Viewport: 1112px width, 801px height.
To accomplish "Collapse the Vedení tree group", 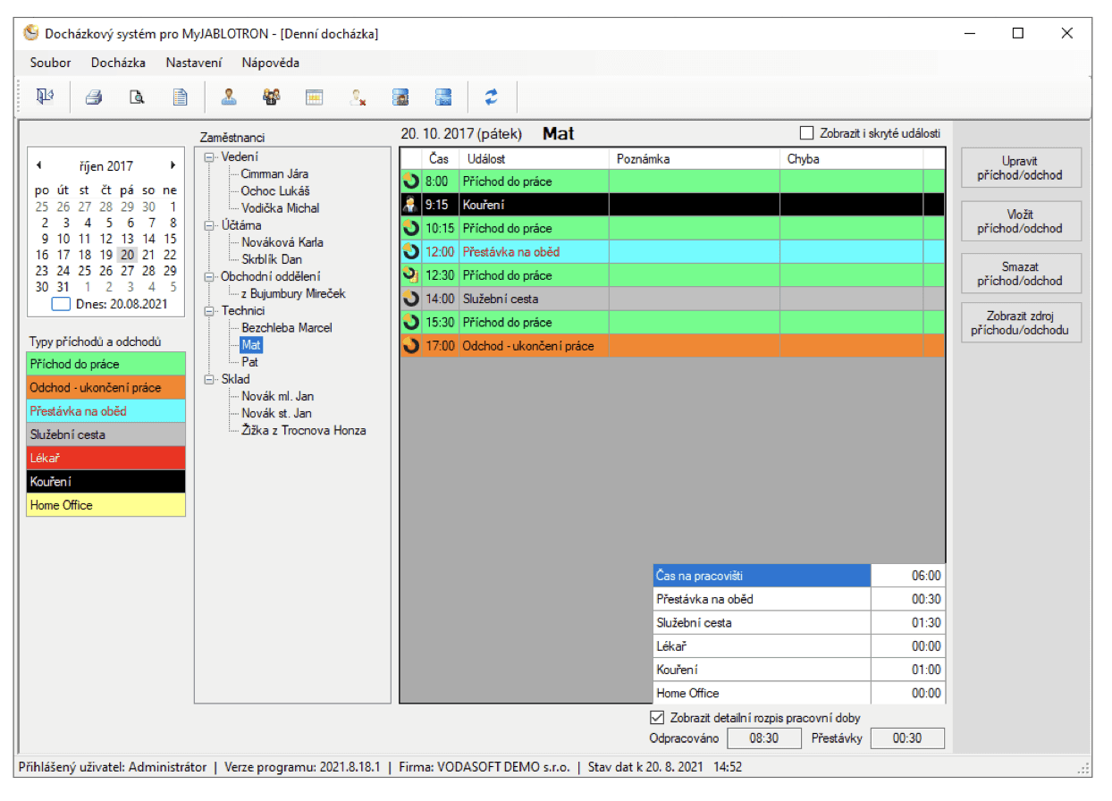I will click(210, 156).
